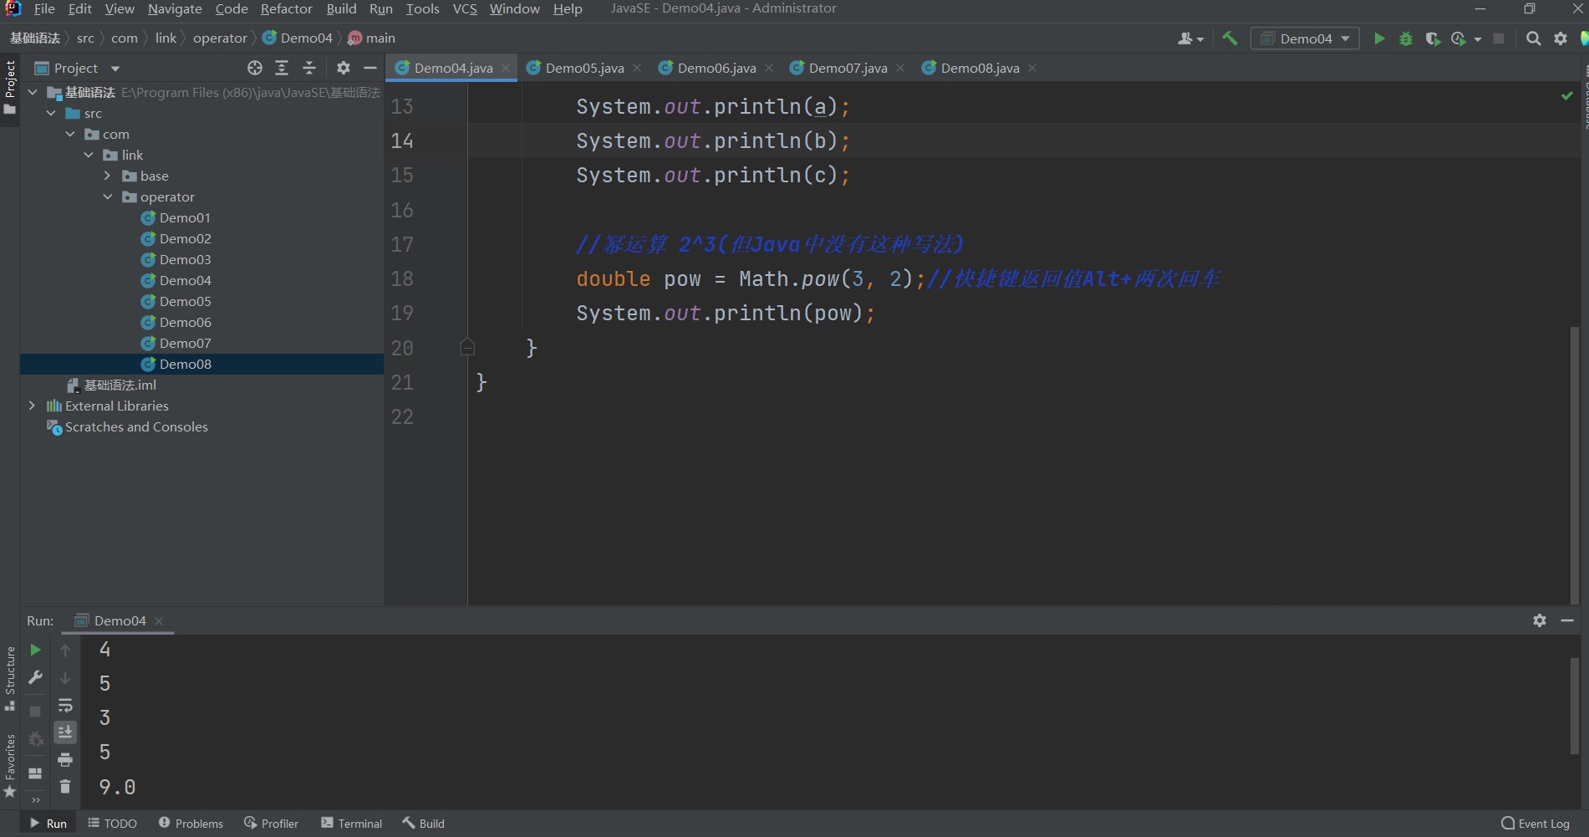Run with coverage from the top toolbar
The height and width of the screenshot is (837, 1589).
[1433, 38]
